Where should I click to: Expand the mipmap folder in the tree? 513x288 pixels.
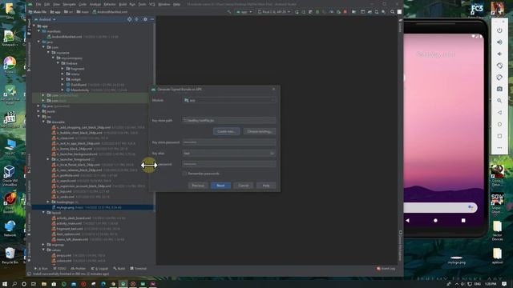(43, 245)
